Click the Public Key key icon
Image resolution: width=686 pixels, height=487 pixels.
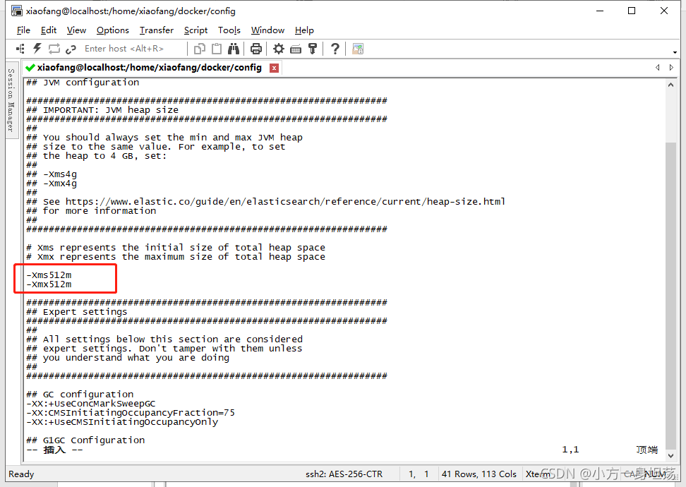313,49
